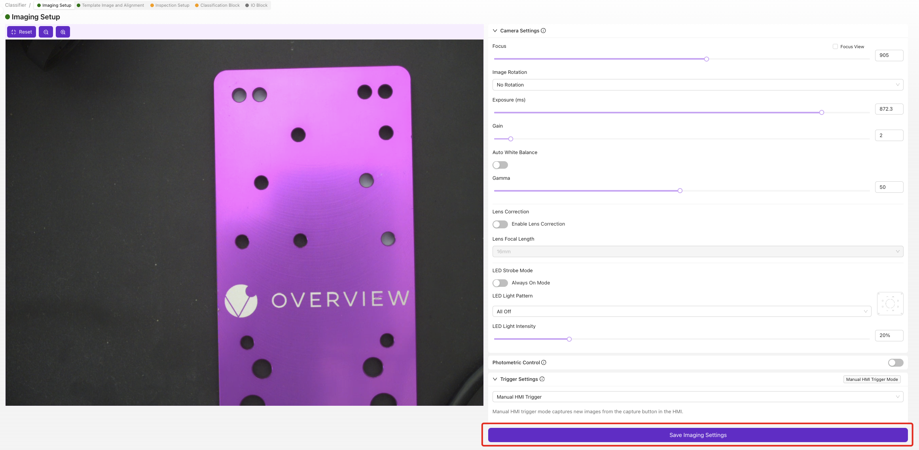This screenshot has height=450, width=919.
Task: Click the zoom out magnifier icon
Action: 46,32
